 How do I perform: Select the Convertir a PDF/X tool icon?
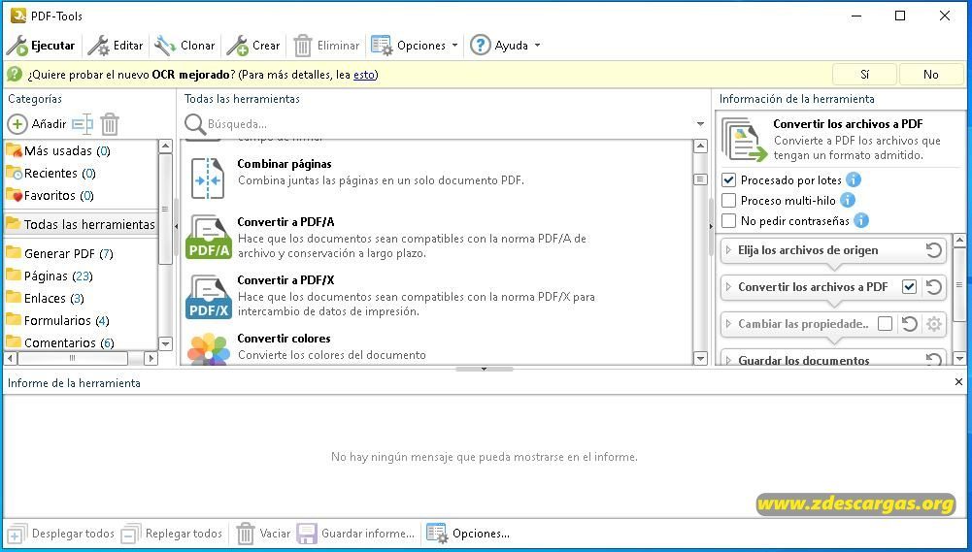pos(208,297)
